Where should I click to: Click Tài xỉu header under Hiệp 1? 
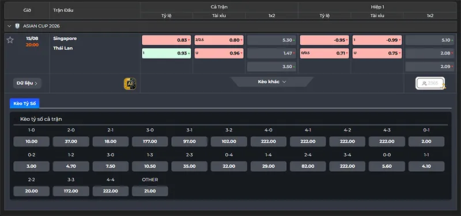pyautogui.click(x=377, y=16)
